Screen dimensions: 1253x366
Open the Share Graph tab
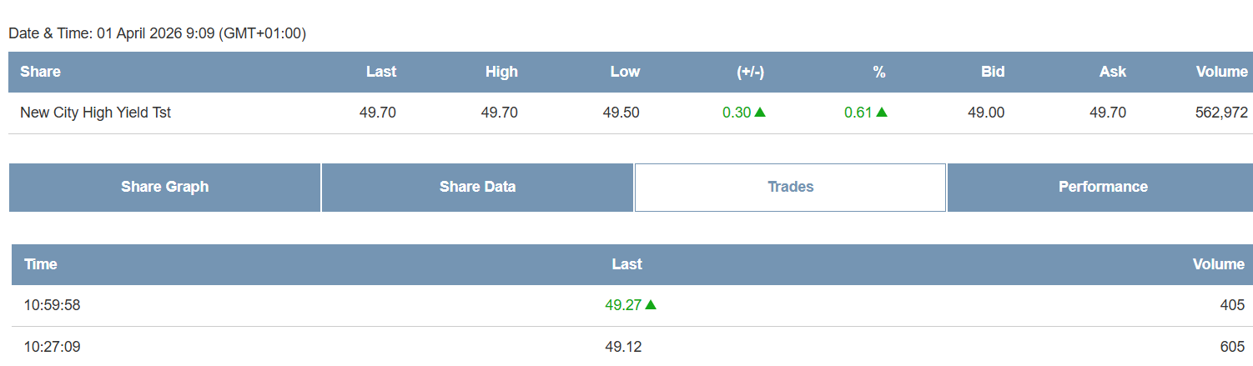[164, 187]
